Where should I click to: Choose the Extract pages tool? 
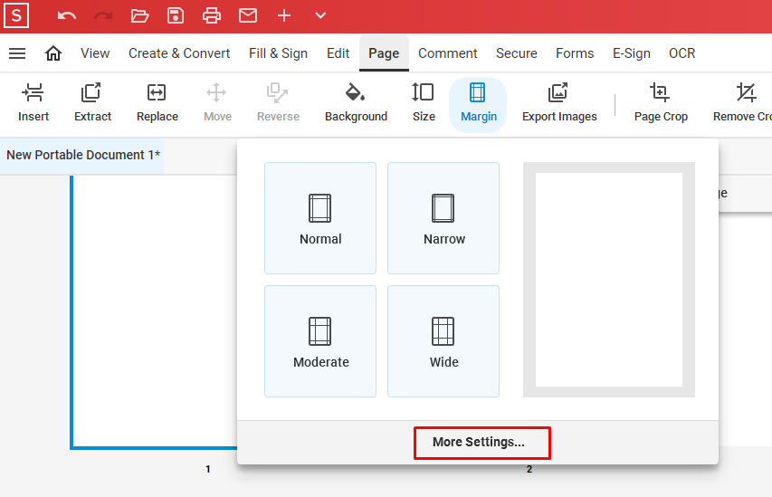(92, 102)
